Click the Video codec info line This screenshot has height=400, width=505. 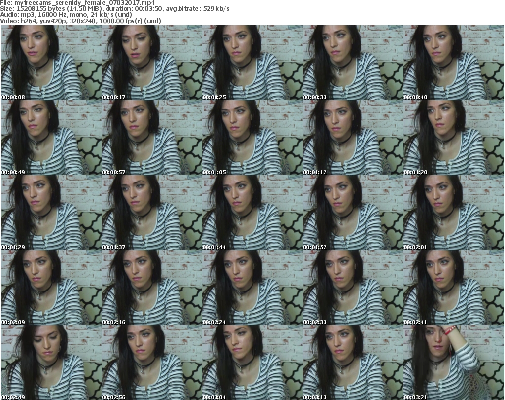(80, 21)
